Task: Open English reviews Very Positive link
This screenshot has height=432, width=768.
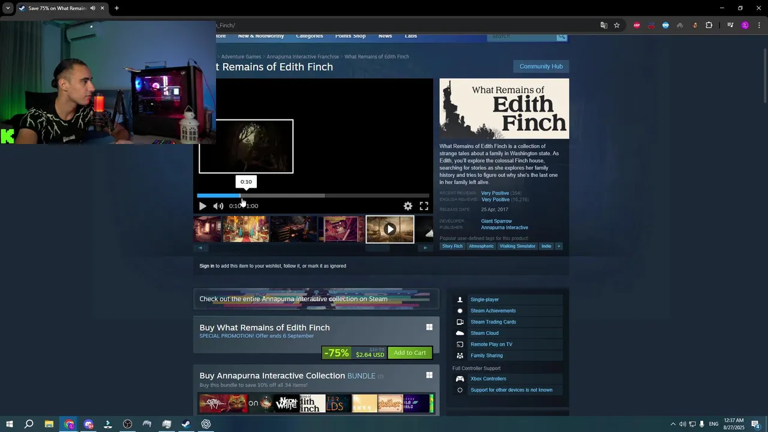Action: click(x=495, y=199)
